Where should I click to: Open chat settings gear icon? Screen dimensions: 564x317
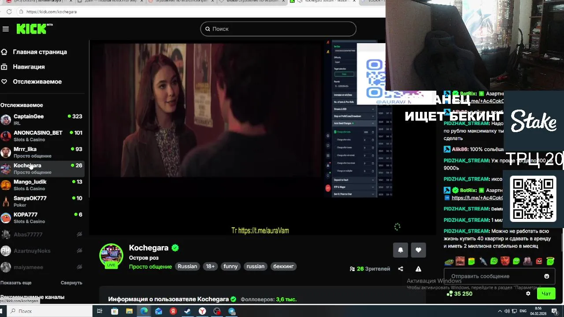[x=528, y=294]
